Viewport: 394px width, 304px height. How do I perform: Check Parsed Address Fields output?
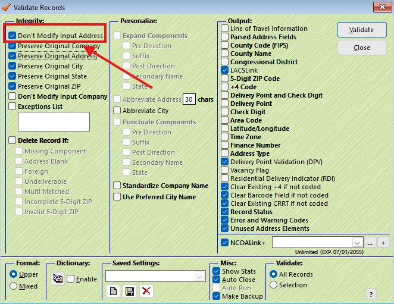224,37
